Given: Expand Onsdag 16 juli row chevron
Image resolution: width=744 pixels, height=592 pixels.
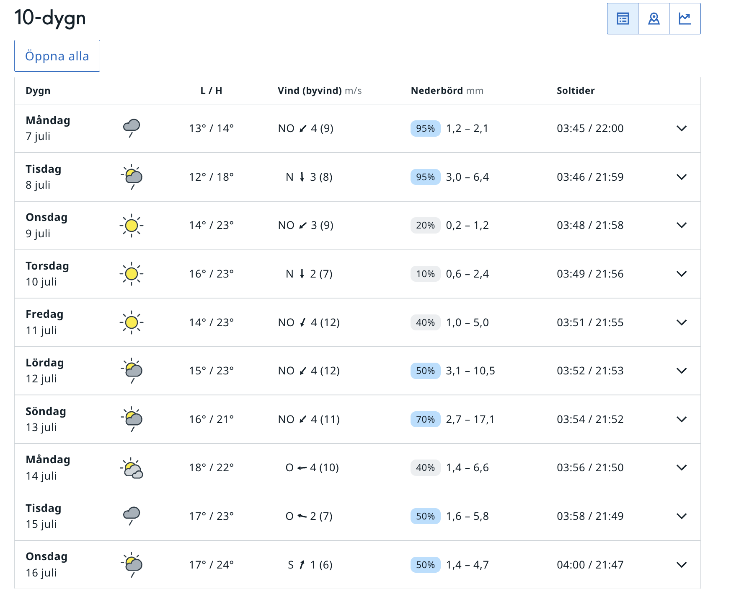Looking at the screenshot, I should (x=682, y=565).
